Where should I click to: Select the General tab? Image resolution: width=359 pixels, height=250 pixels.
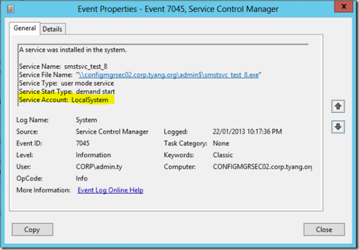(x=25, y=29)
